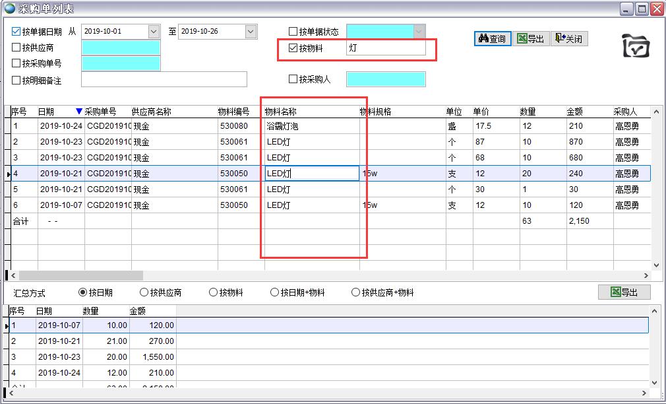Click the 查询 search button
Viewport: 666px width, 404px height.
pos(493,39)
